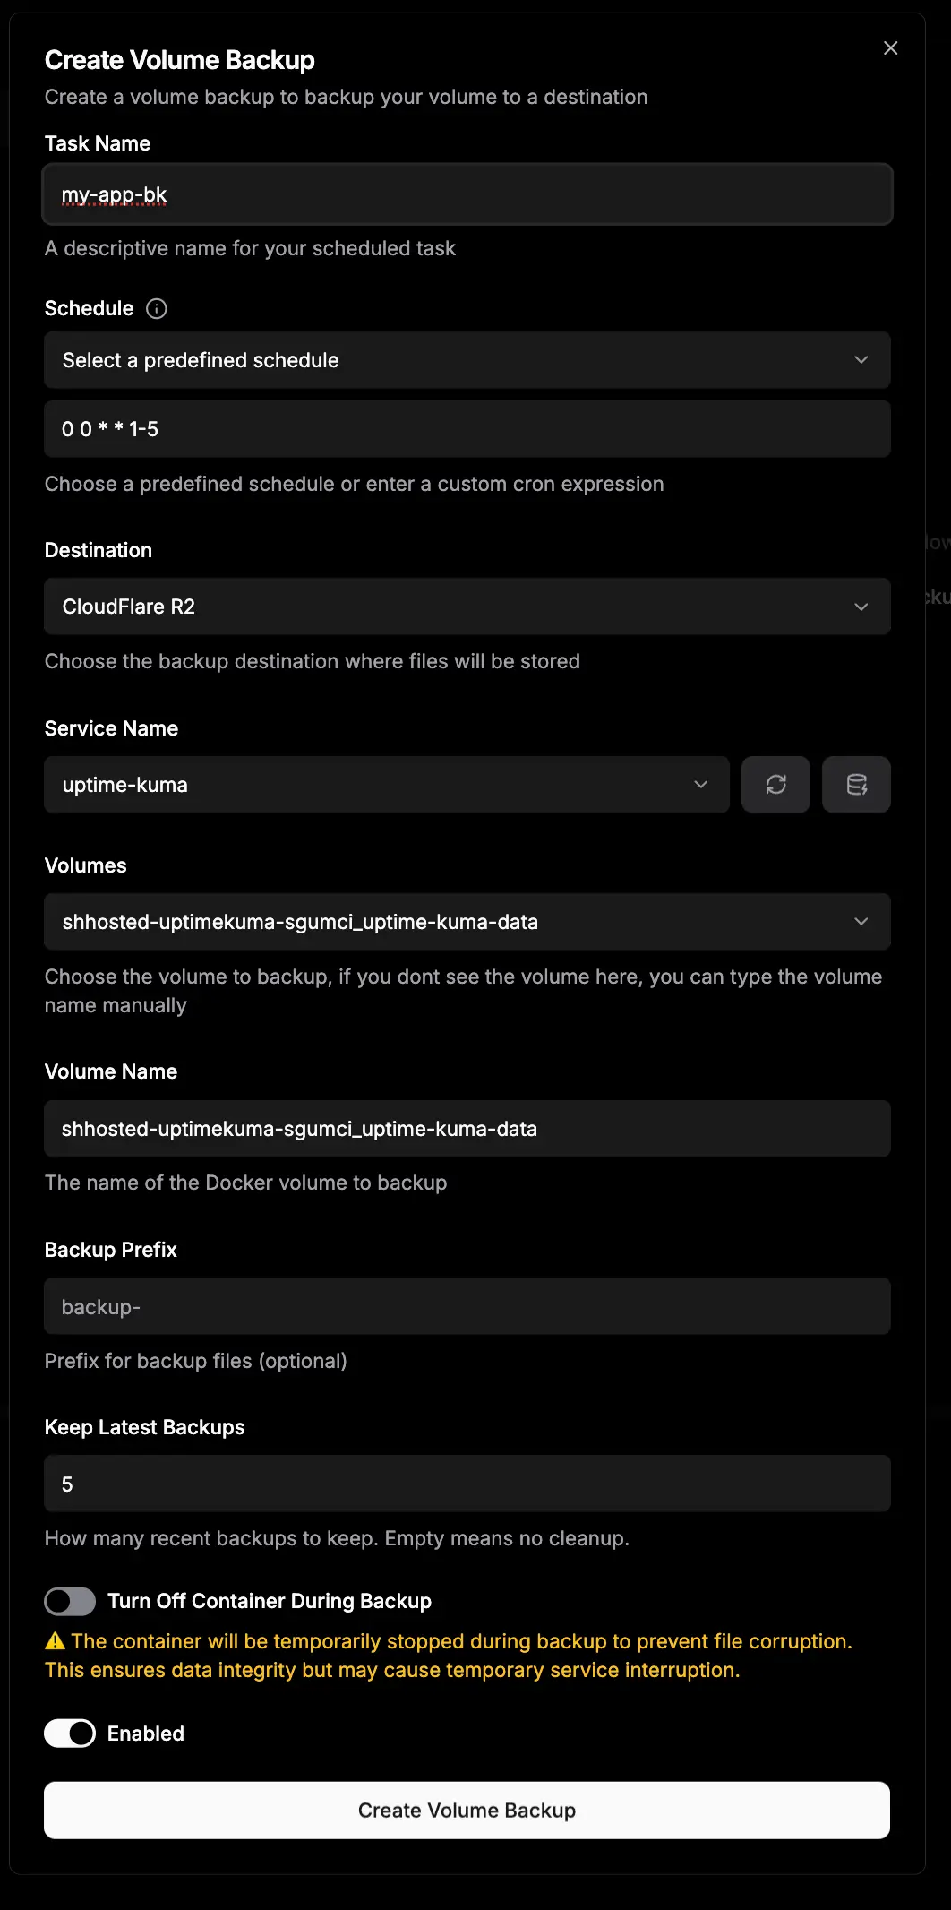
Task: Click the shhosted-uptimekuma volume selector
Action: (x=467, y=921)
